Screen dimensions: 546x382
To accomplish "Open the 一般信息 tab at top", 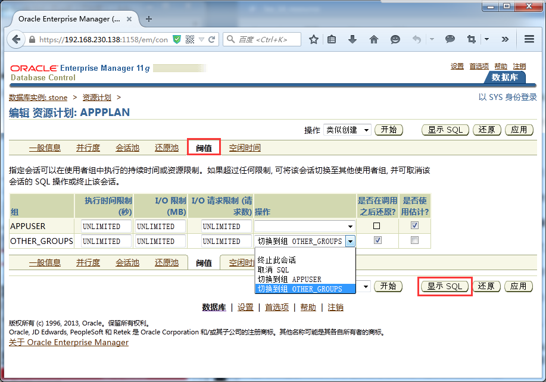I will coord(45,148).
